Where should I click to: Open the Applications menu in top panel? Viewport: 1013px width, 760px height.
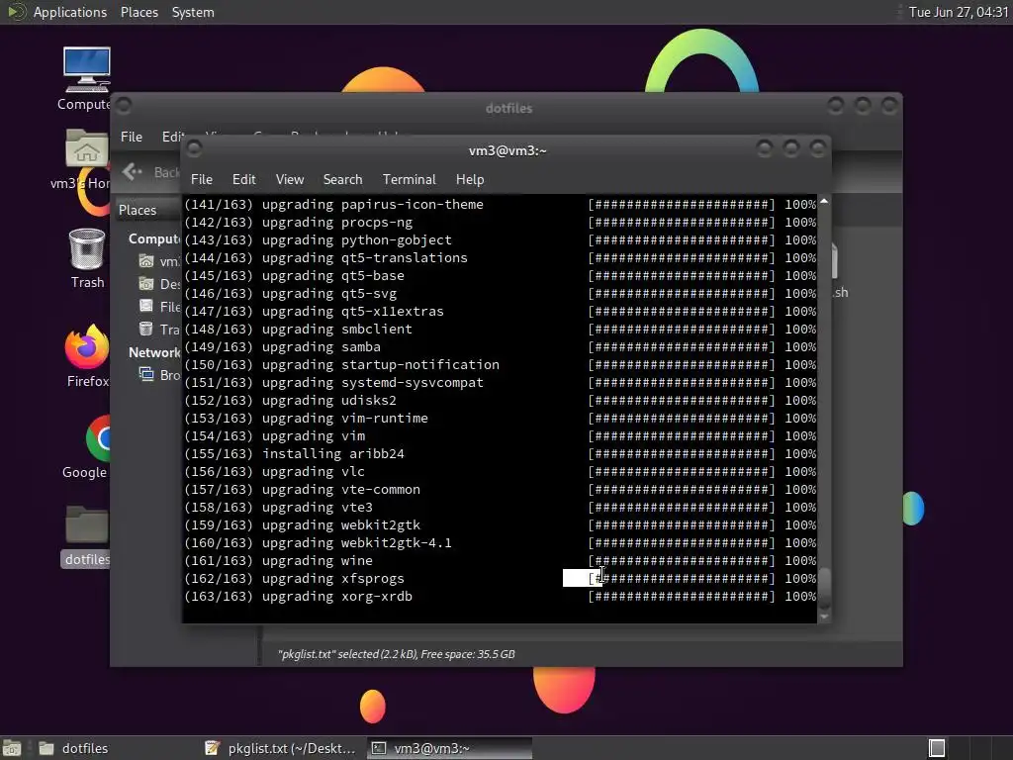click(x=70, y=12)
